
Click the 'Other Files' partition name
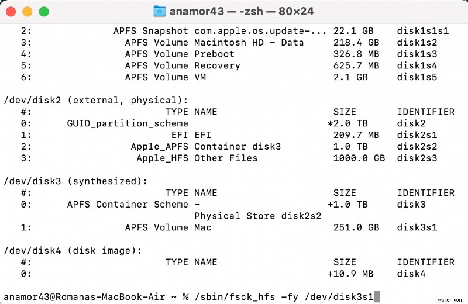[x=226, y=158]
